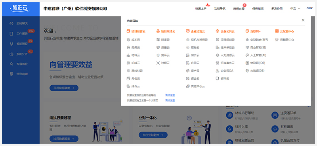317x146 pixels.
Task: Expand the 中文 language dropdown
Action: 295,9
